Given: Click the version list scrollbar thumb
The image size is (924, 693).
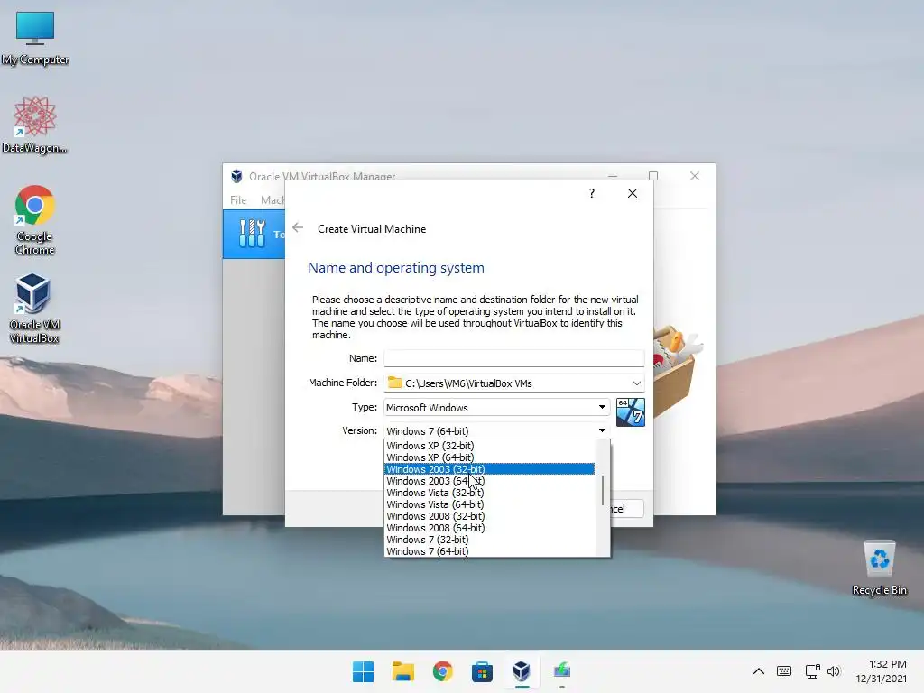Looking at the screenshot, I should (602, 490).
